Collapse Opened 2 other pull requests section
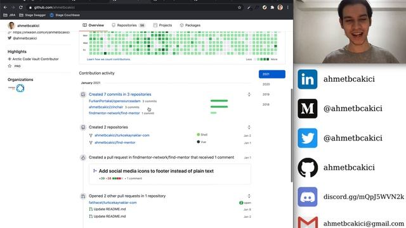 coord(249,196)
